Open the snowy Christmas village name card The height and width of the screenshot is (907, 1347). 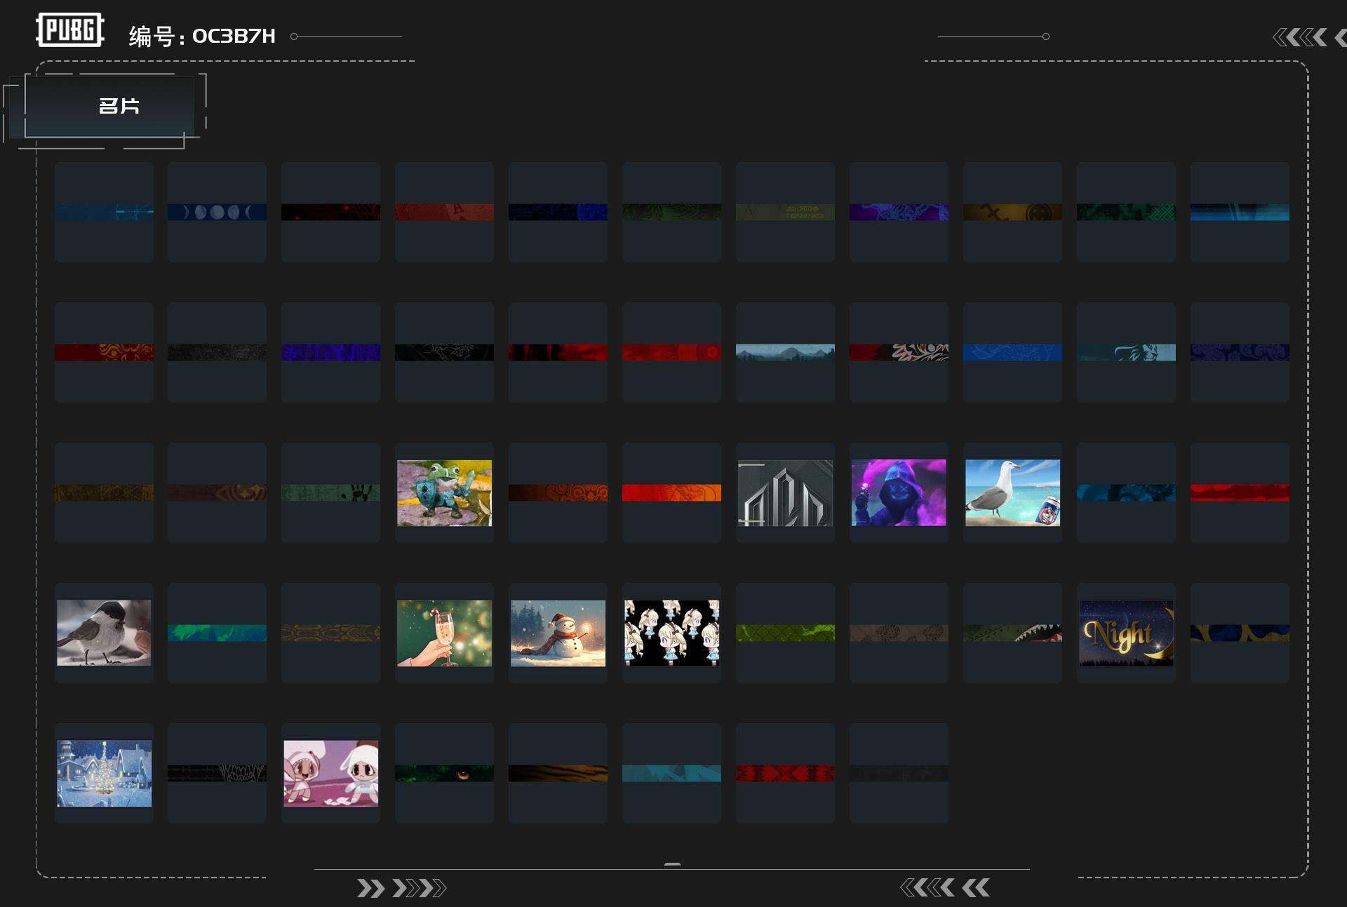pos(104,773)
